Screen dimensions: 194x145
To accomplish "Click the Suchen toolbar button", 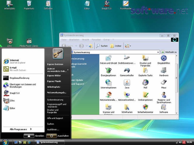I will (x=102, y=46).
